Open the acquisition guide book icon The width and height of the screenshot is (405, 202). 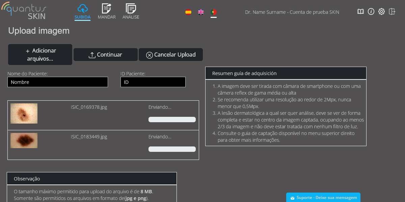pos(360,12)
